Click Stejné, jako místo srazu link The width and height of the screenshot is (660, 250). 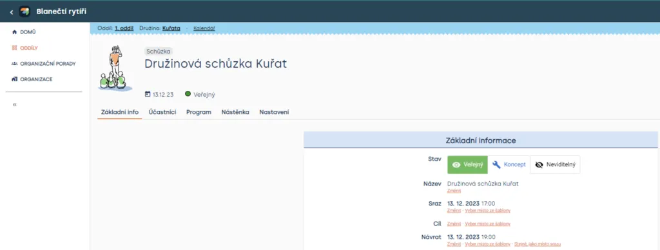click(x=538, y=244)
